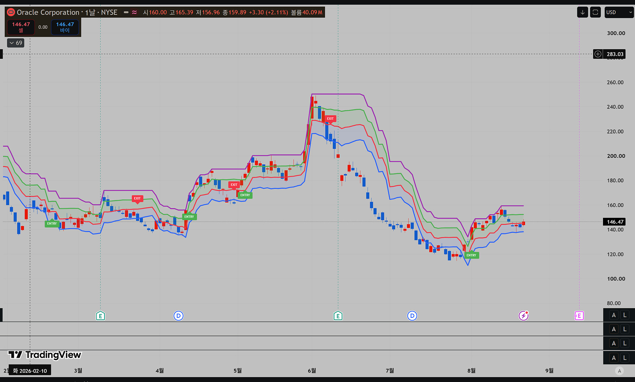Click the 260.00 price scale label
635x382 pixels.
(x=615, y=82)
